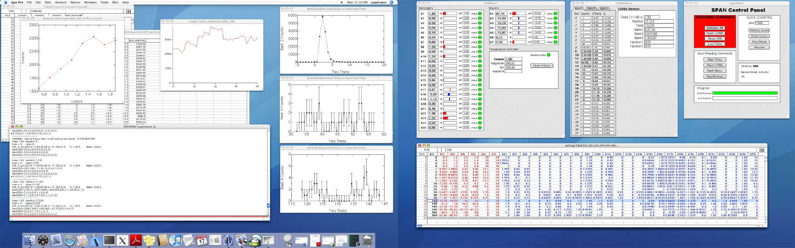Launch Terminal from the Dock

point(109,240)
